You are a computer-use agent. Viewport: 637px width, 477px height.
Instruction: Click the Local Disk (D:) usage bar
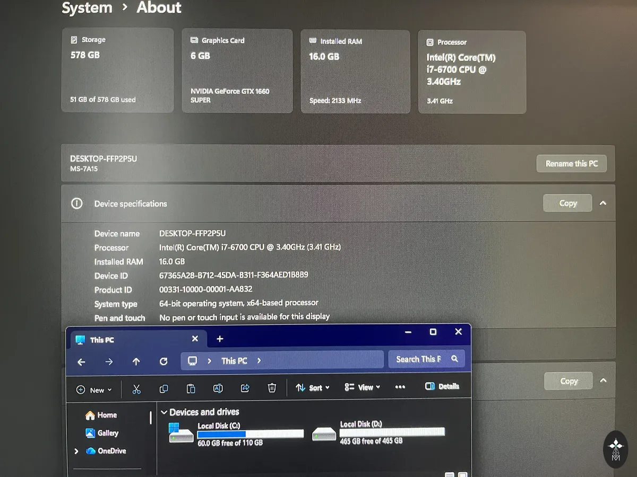point(392,432)
